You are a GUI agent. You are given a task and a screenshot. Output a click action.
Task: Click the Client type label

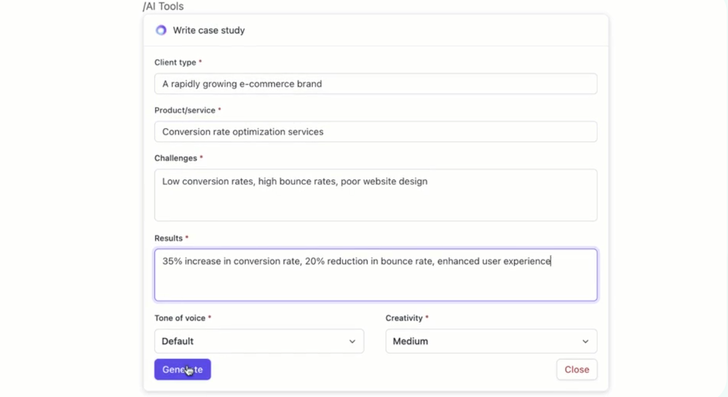pos(175,62)
